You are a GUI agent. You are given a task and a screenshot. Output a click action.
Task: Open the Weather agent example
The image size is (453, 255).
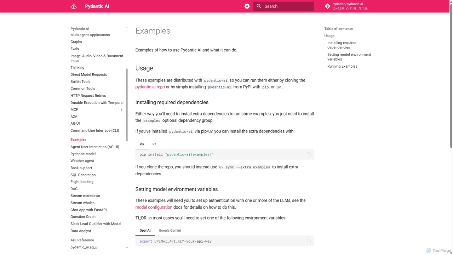coord(82,161)
